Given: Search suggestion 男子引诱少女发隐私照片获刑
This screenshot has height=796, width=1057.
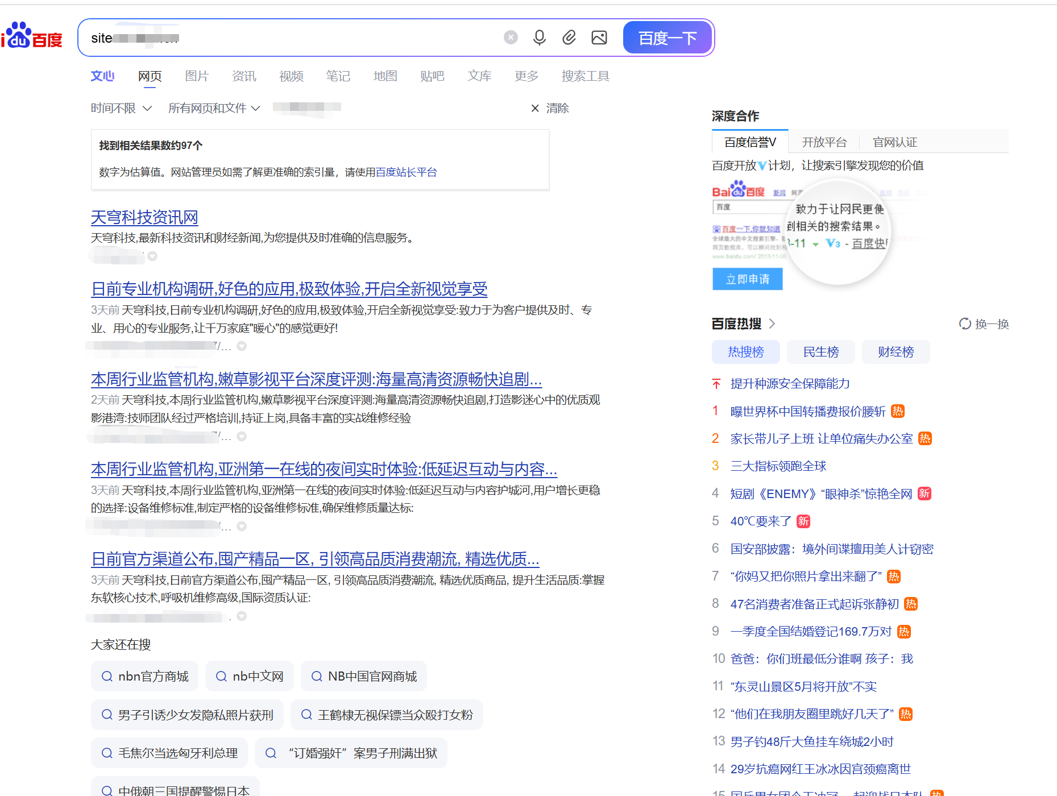Looking at the screenshot, I should pos(187,715).
